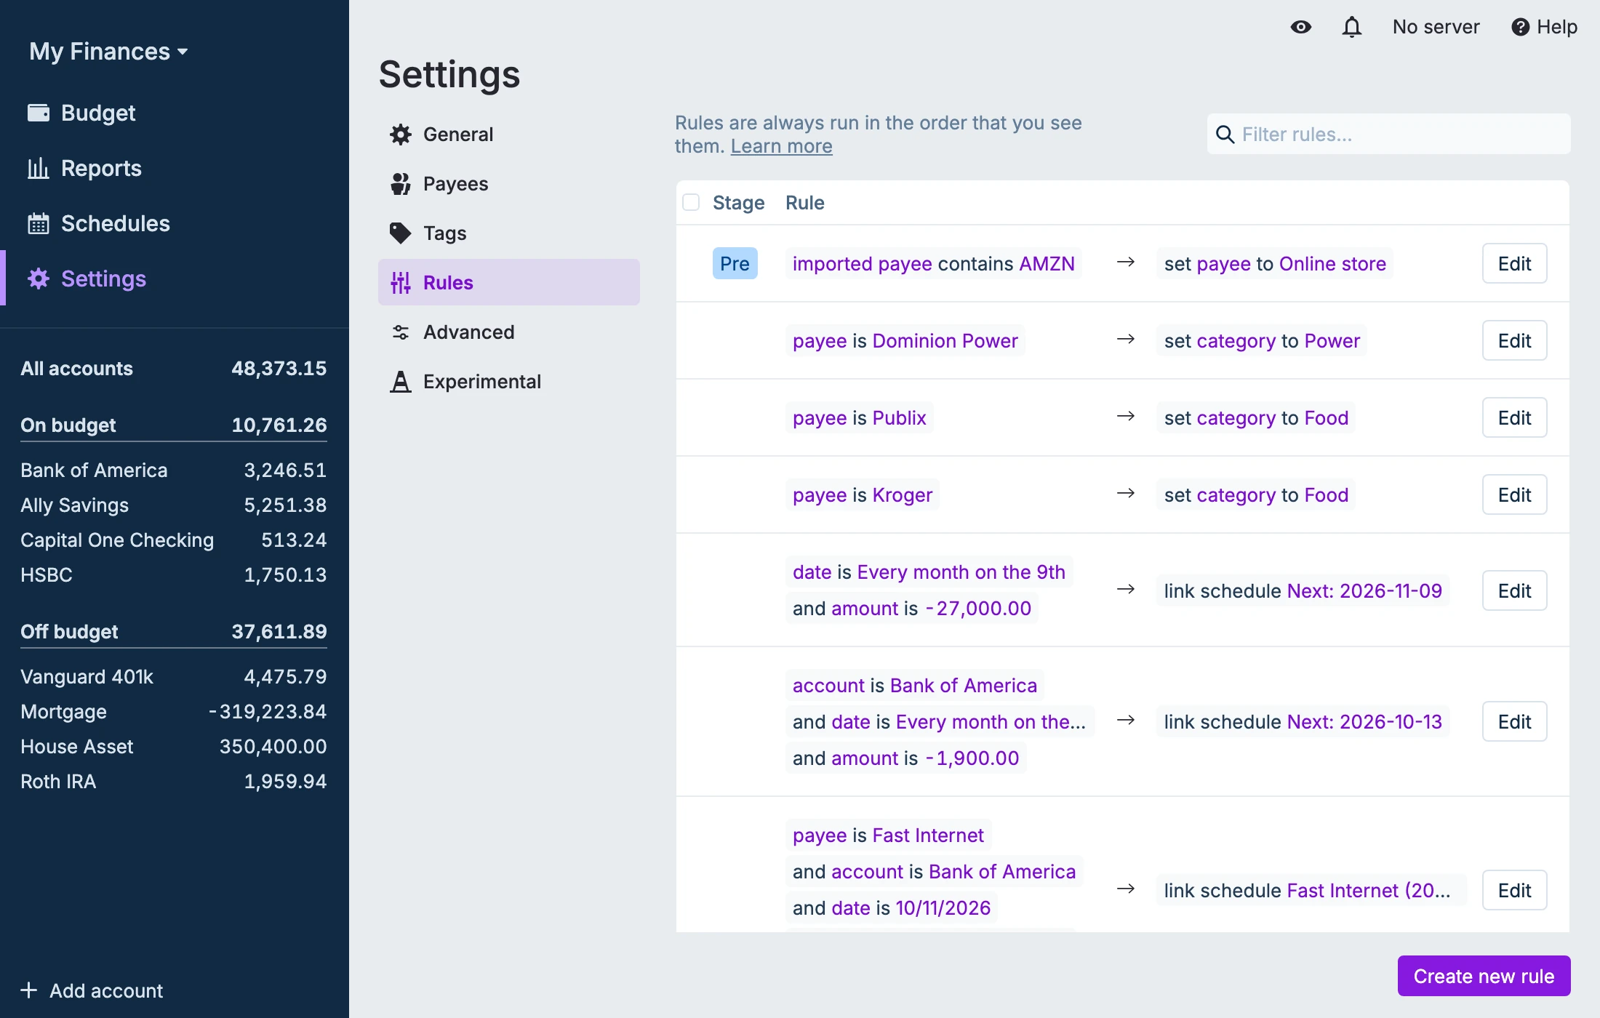Click the Create new rule button
This screenshot has height=1018, width=1600.
[1484, 976]
